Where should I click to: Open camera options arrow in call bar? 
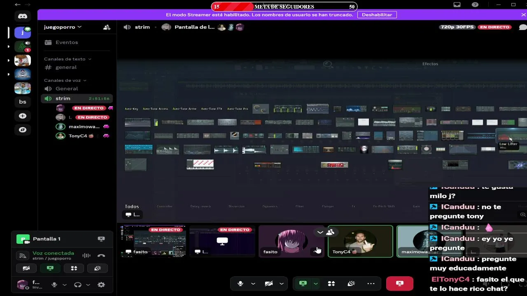[x=282, y=284]
